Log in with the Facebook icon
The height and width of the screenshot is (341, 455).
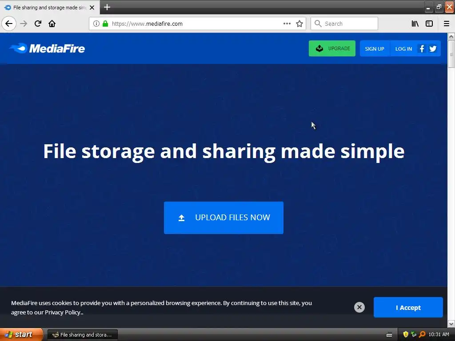tap(422, 48)
